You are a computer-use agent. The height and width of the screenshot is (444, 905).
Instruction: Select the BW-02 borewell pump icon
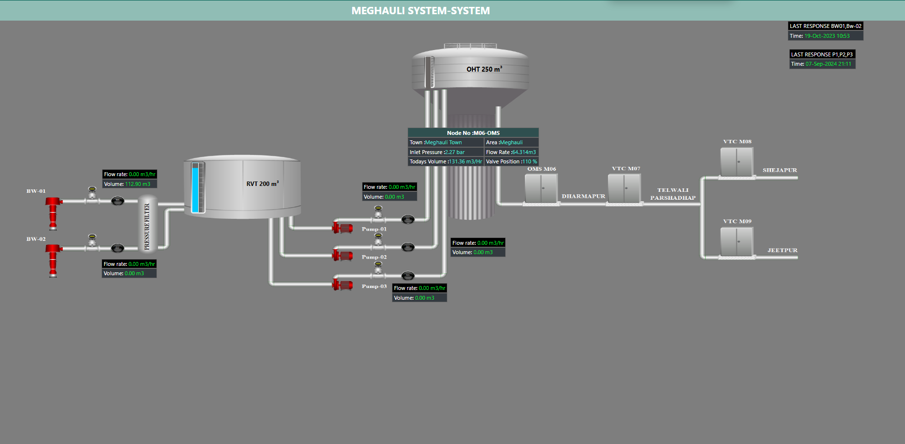(x=53, y=260)
